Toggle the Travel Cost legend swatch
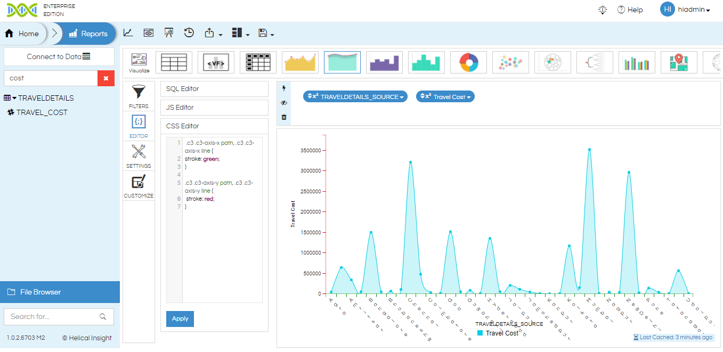 (x=480, y=333)
